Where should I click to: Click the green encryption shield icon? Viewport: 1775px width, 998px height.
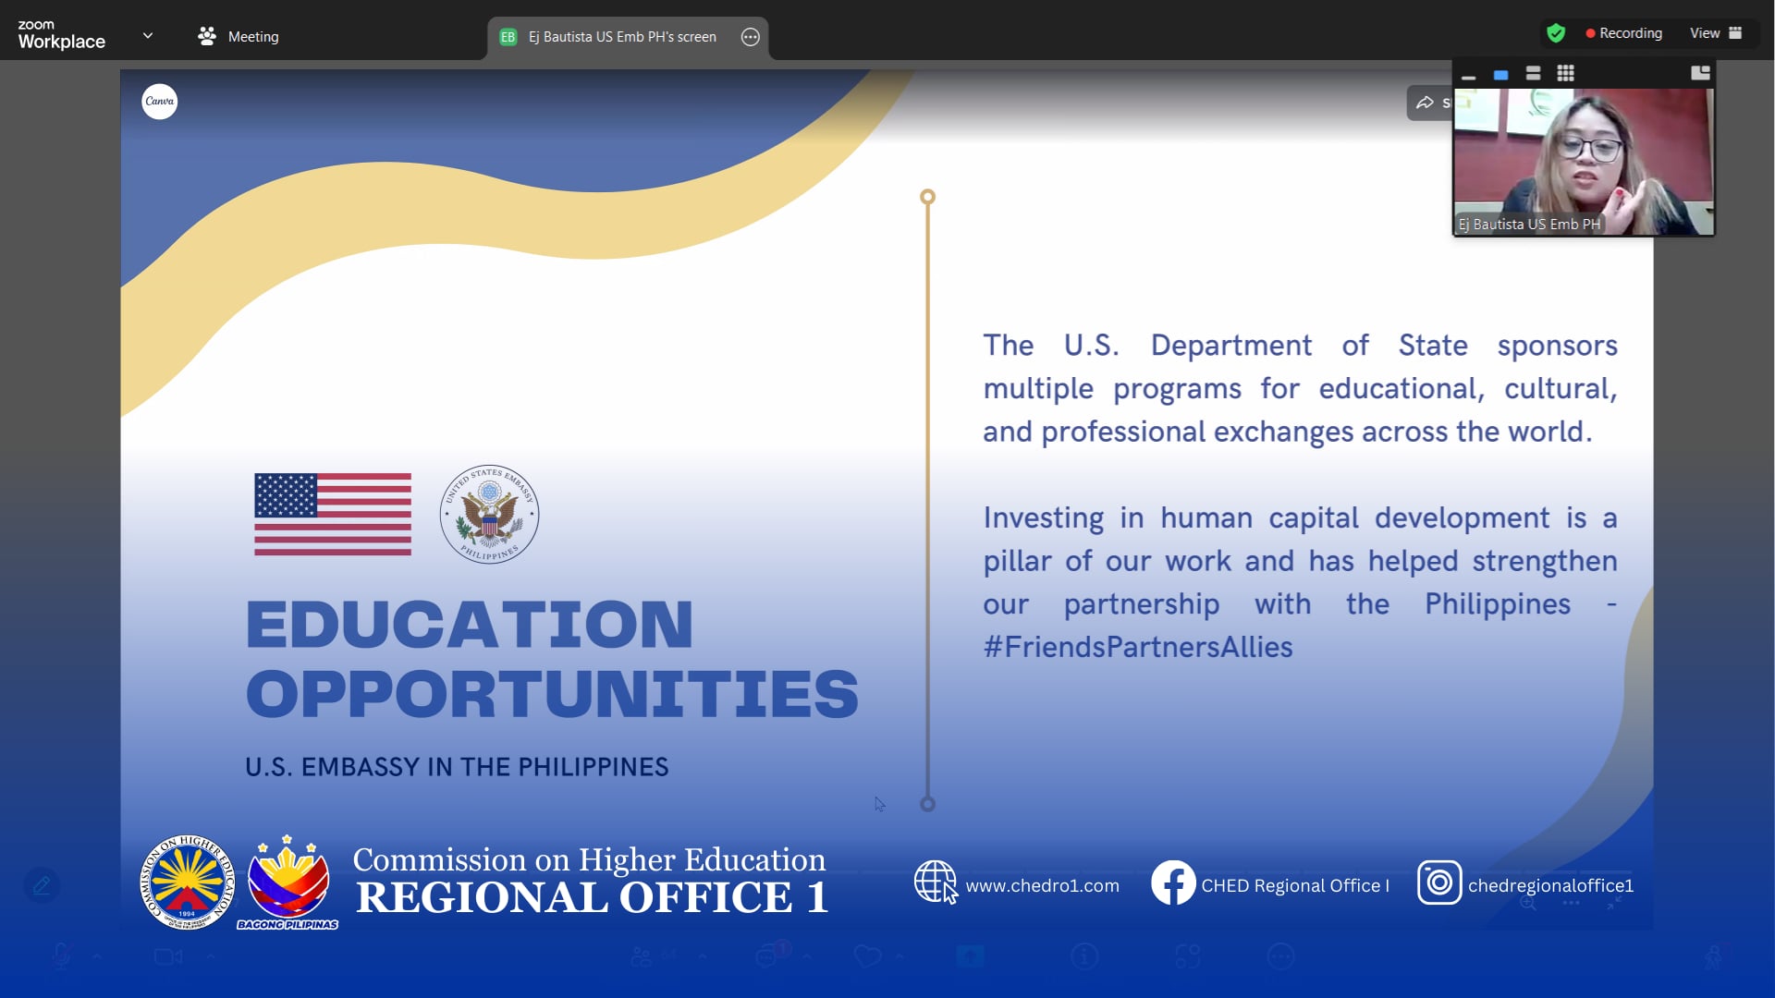(1556, 33)
